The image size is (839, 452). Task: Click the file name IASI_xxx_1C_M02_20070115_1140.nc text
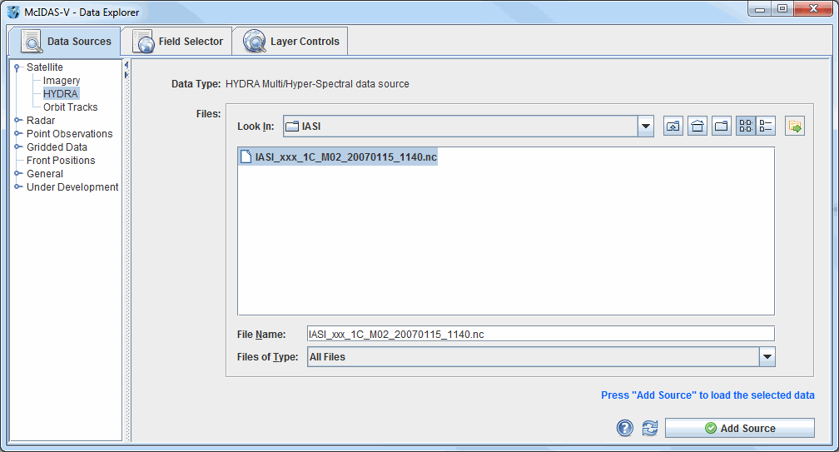coord(345,156)
